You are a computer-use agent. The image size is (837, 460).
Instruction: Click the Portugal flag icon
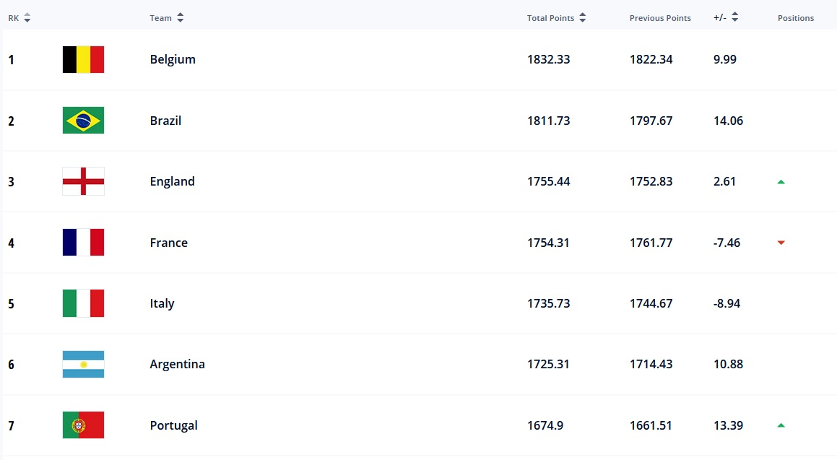83,425
